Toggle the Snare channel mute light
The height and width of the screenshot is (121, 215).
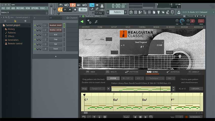point(35,49)
